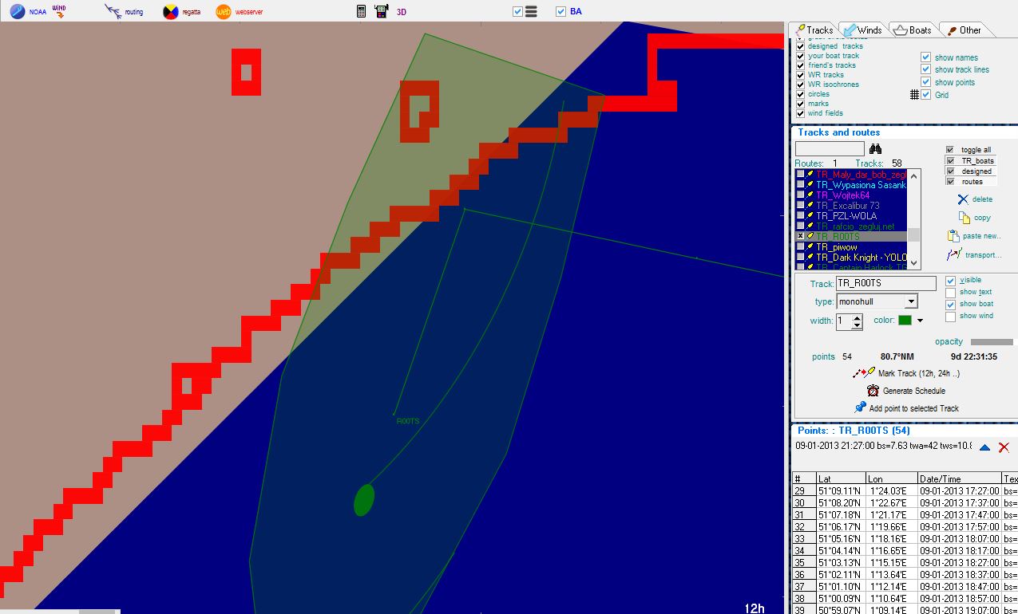Image resolution: width=1018 pixels, height=614 pixels.
Task: Enable show text checkbox
Action: [950, 293]
